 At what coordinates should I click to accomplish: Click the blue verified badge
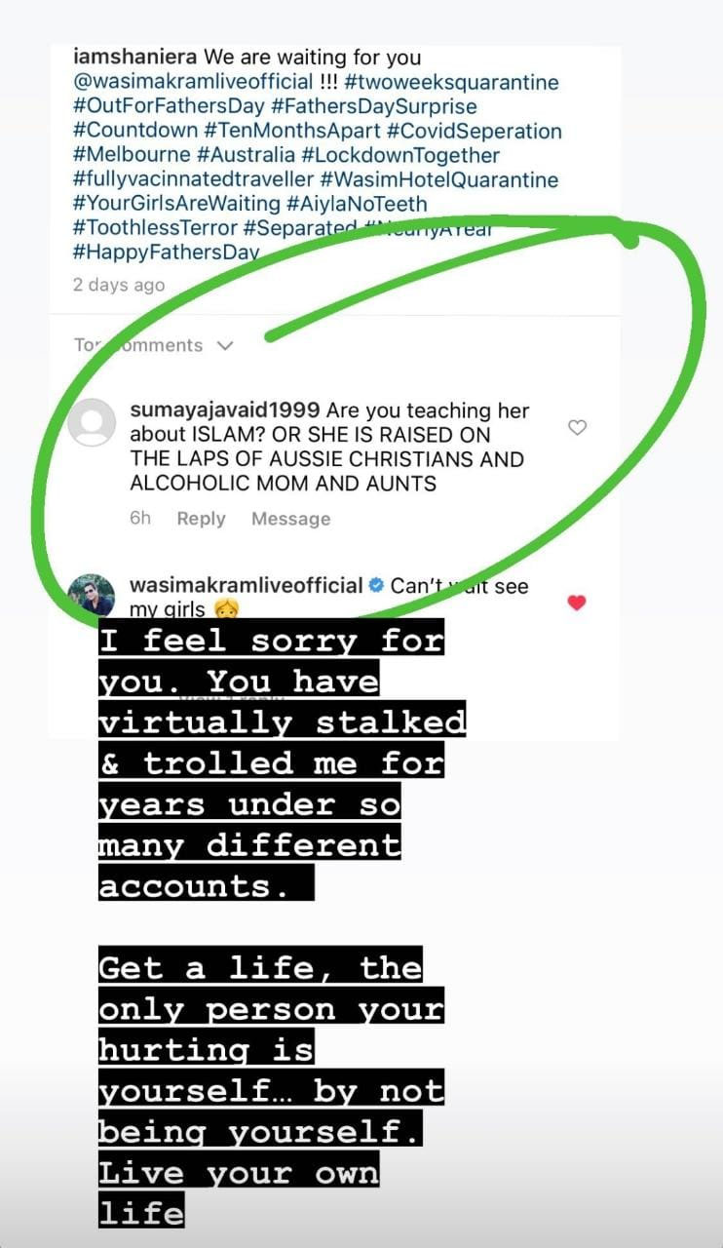[376, 586]
